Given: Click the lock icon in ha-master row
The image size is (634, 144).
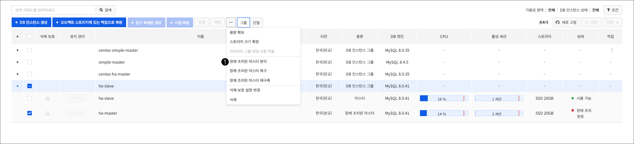Looking at the screenshot, I should pyautogui.click(x=48, y=113).
